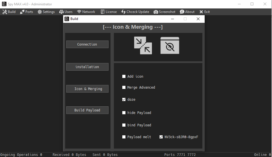This screenshot has height=157, width=272.
Task: Click the Screenshot toolbar item
Action: point(164,12)
